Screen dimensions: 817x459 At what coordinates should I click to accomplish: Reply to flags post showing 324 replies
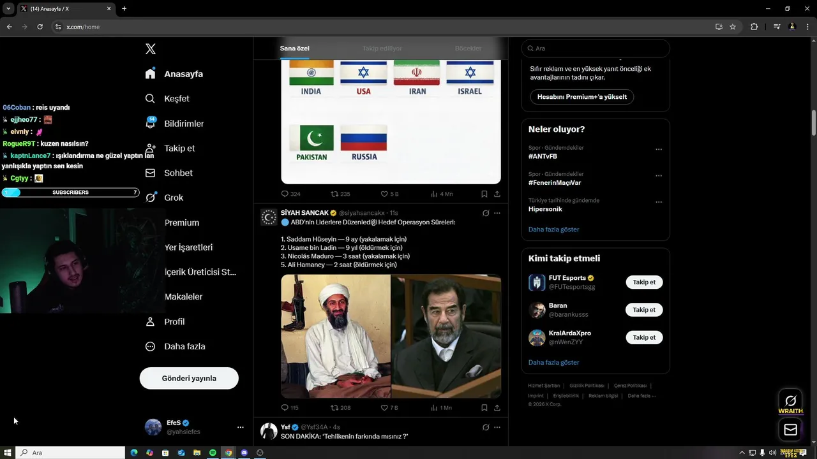(x=285, y=194)
